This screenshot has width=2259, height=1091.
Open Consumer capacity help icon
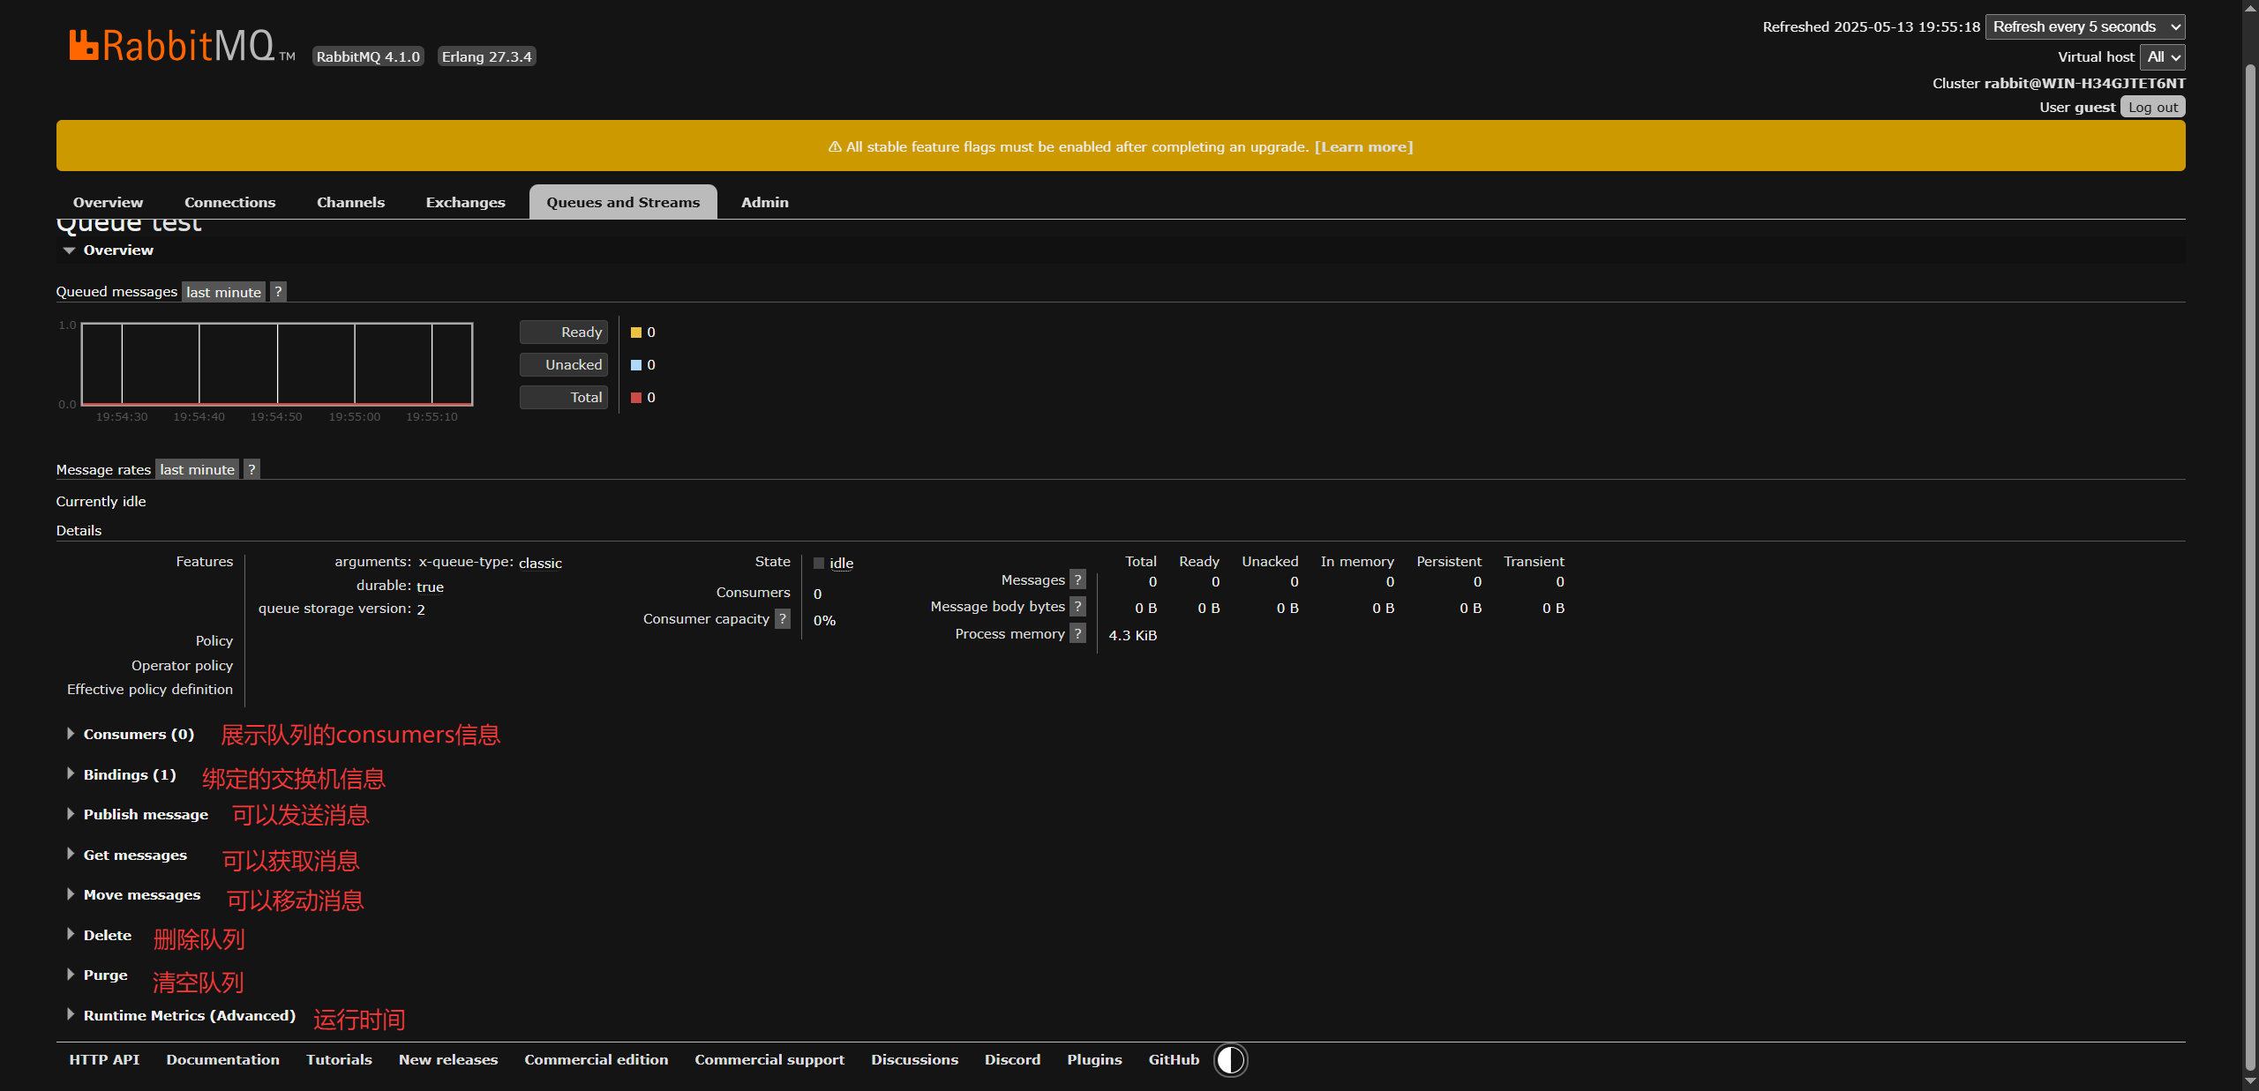click(783, 619)
